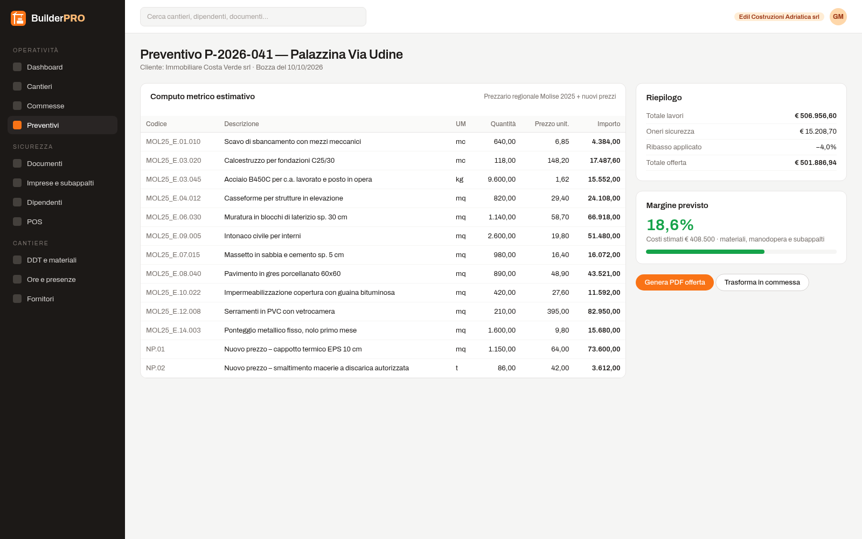Open Commesse from the sidebar
The height and width of the screenshot is (539, 862).
tap(62, 106)
